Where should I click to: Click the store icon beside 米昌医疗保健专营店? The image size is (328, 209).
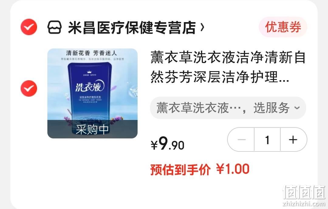(x=54, y=27)
